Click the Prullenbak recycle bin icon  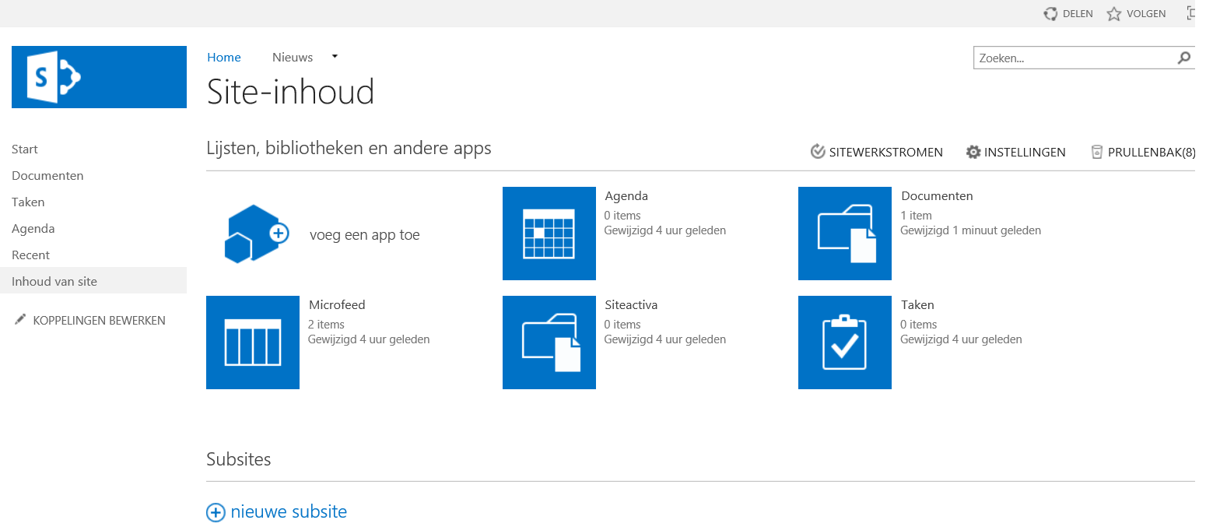1097,152
